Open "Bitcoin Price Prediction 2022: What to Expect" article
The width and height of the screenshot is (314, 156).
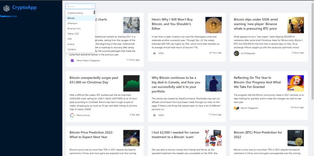click(91, 135)
